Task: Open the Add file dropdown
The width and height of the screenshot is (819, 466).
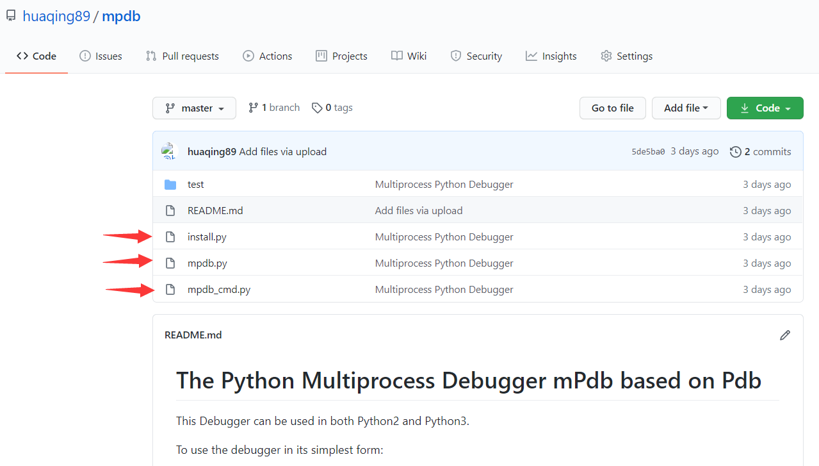Action: pyautogui.click(x=686, y=108)
